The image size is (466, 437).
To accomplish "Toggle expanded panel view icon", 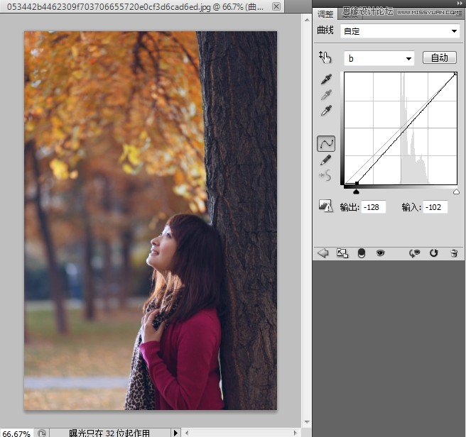I will (342, 253).
